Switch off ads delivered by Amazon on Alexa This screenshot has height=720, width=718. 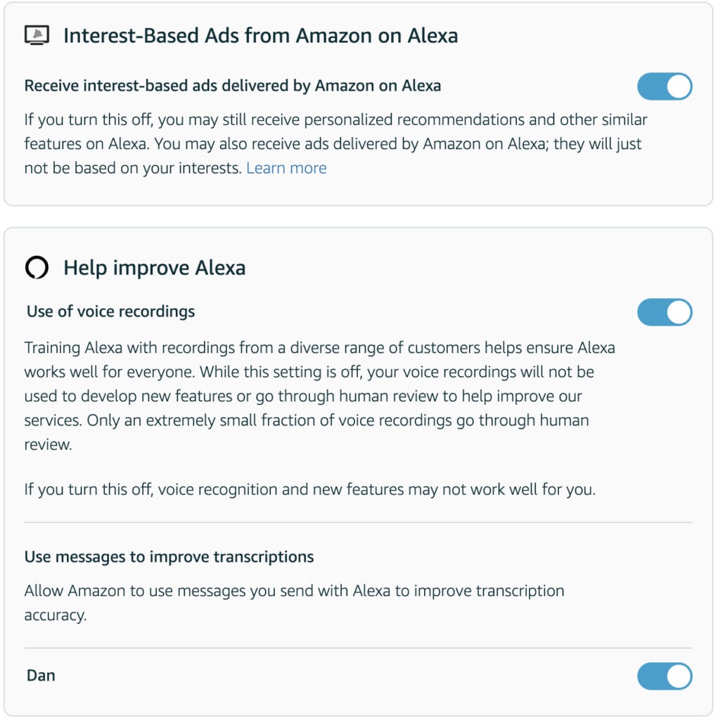click(x=664, y=86)
